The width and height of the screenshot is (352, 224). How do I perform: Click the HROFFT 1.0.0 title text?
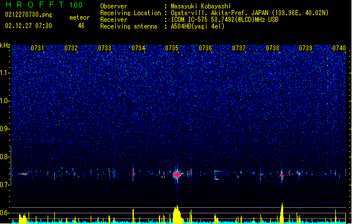pos(44,4)
